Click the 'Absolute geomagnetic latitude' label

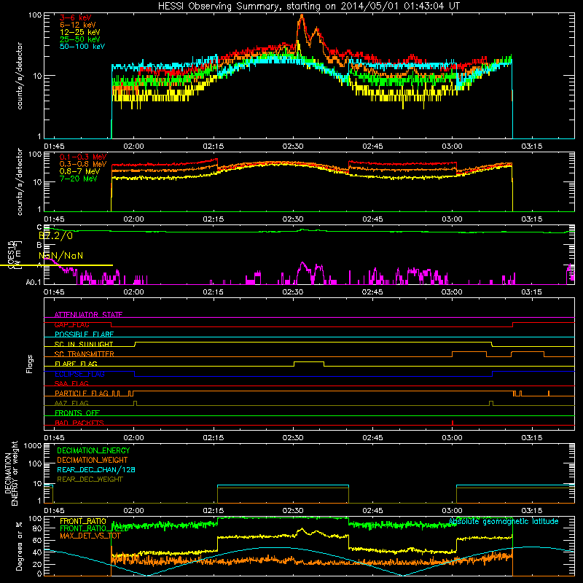point(504,522)
